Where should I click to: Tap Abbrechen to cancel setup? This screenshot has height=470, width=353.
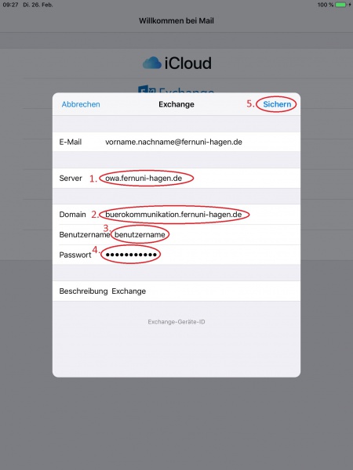pyautogui.click(x=81, y=104)
